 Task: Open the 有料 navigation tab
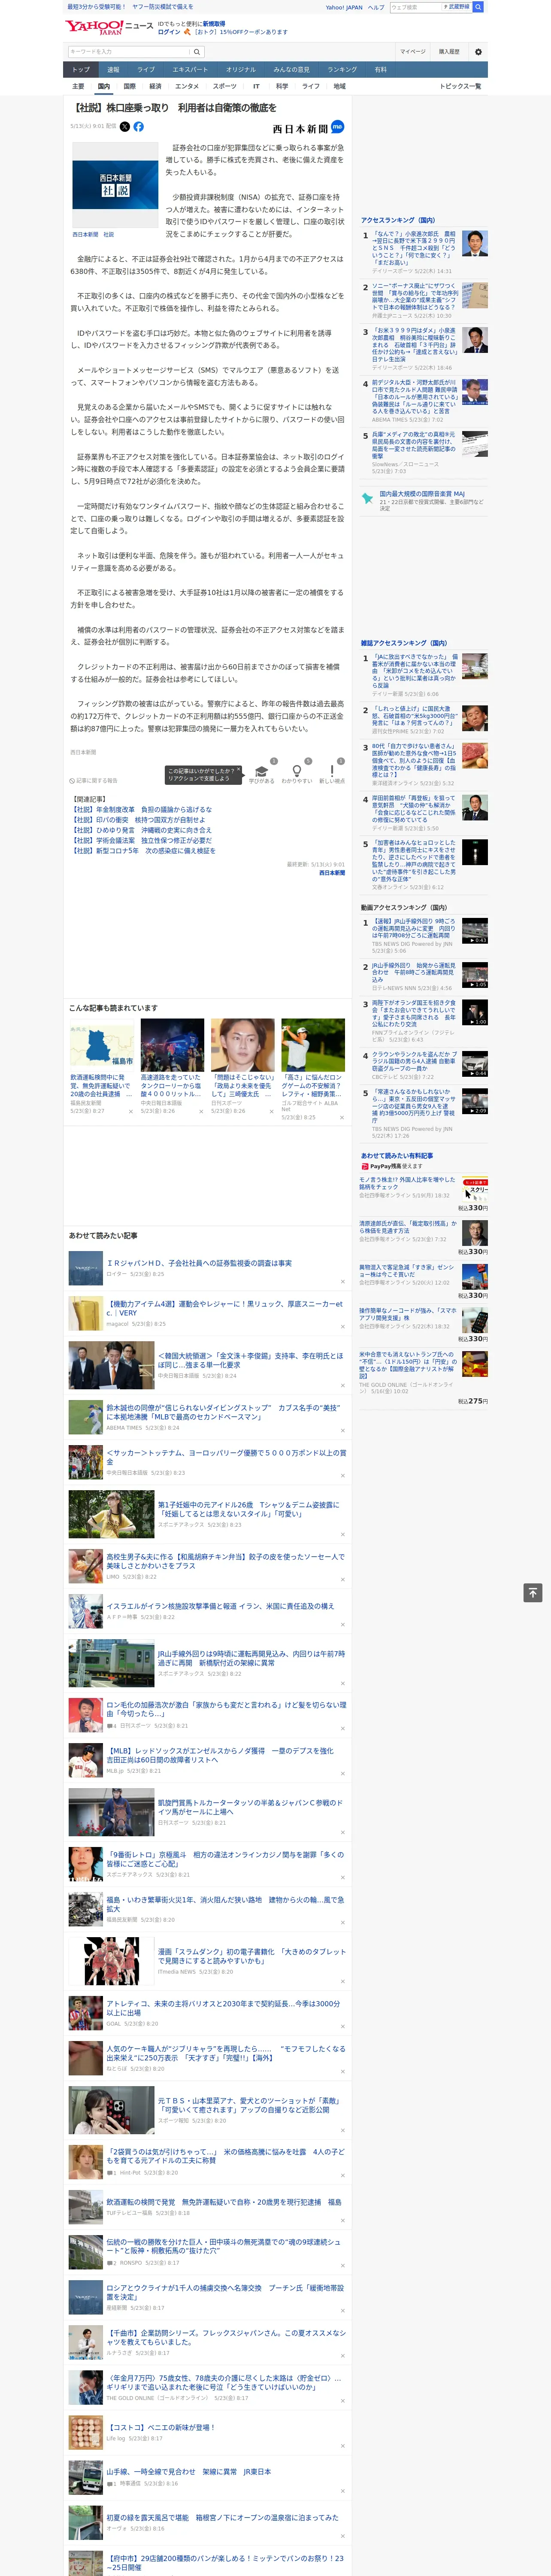pos(381,70)
